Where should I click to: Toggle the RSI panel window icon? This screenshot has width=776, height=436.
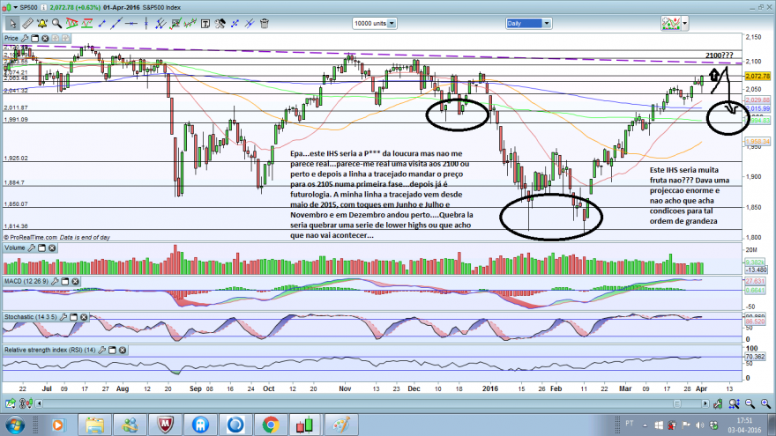click(x=112, y=350)
